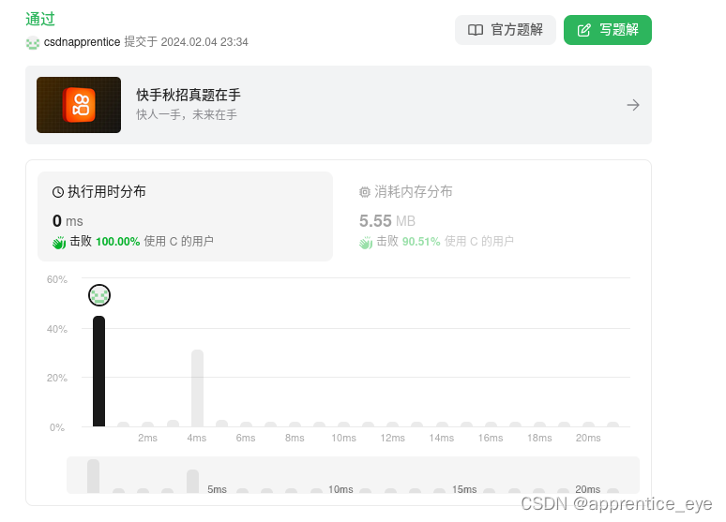The image size is (726, 522).
Task: Click the clock icon beside 执行用时分布
Action: (x=58, y=192)
